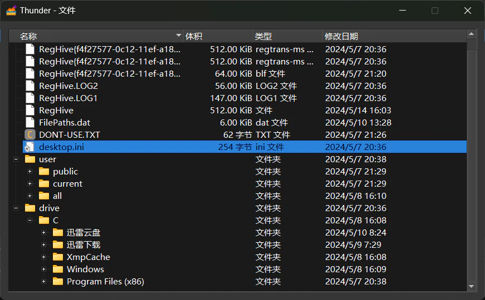Expand the public folder node

[x=30, y=171]
